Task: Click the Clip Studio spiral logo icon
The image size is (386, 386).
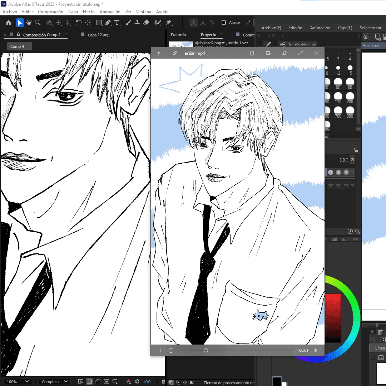Action: tap(366, 37)
